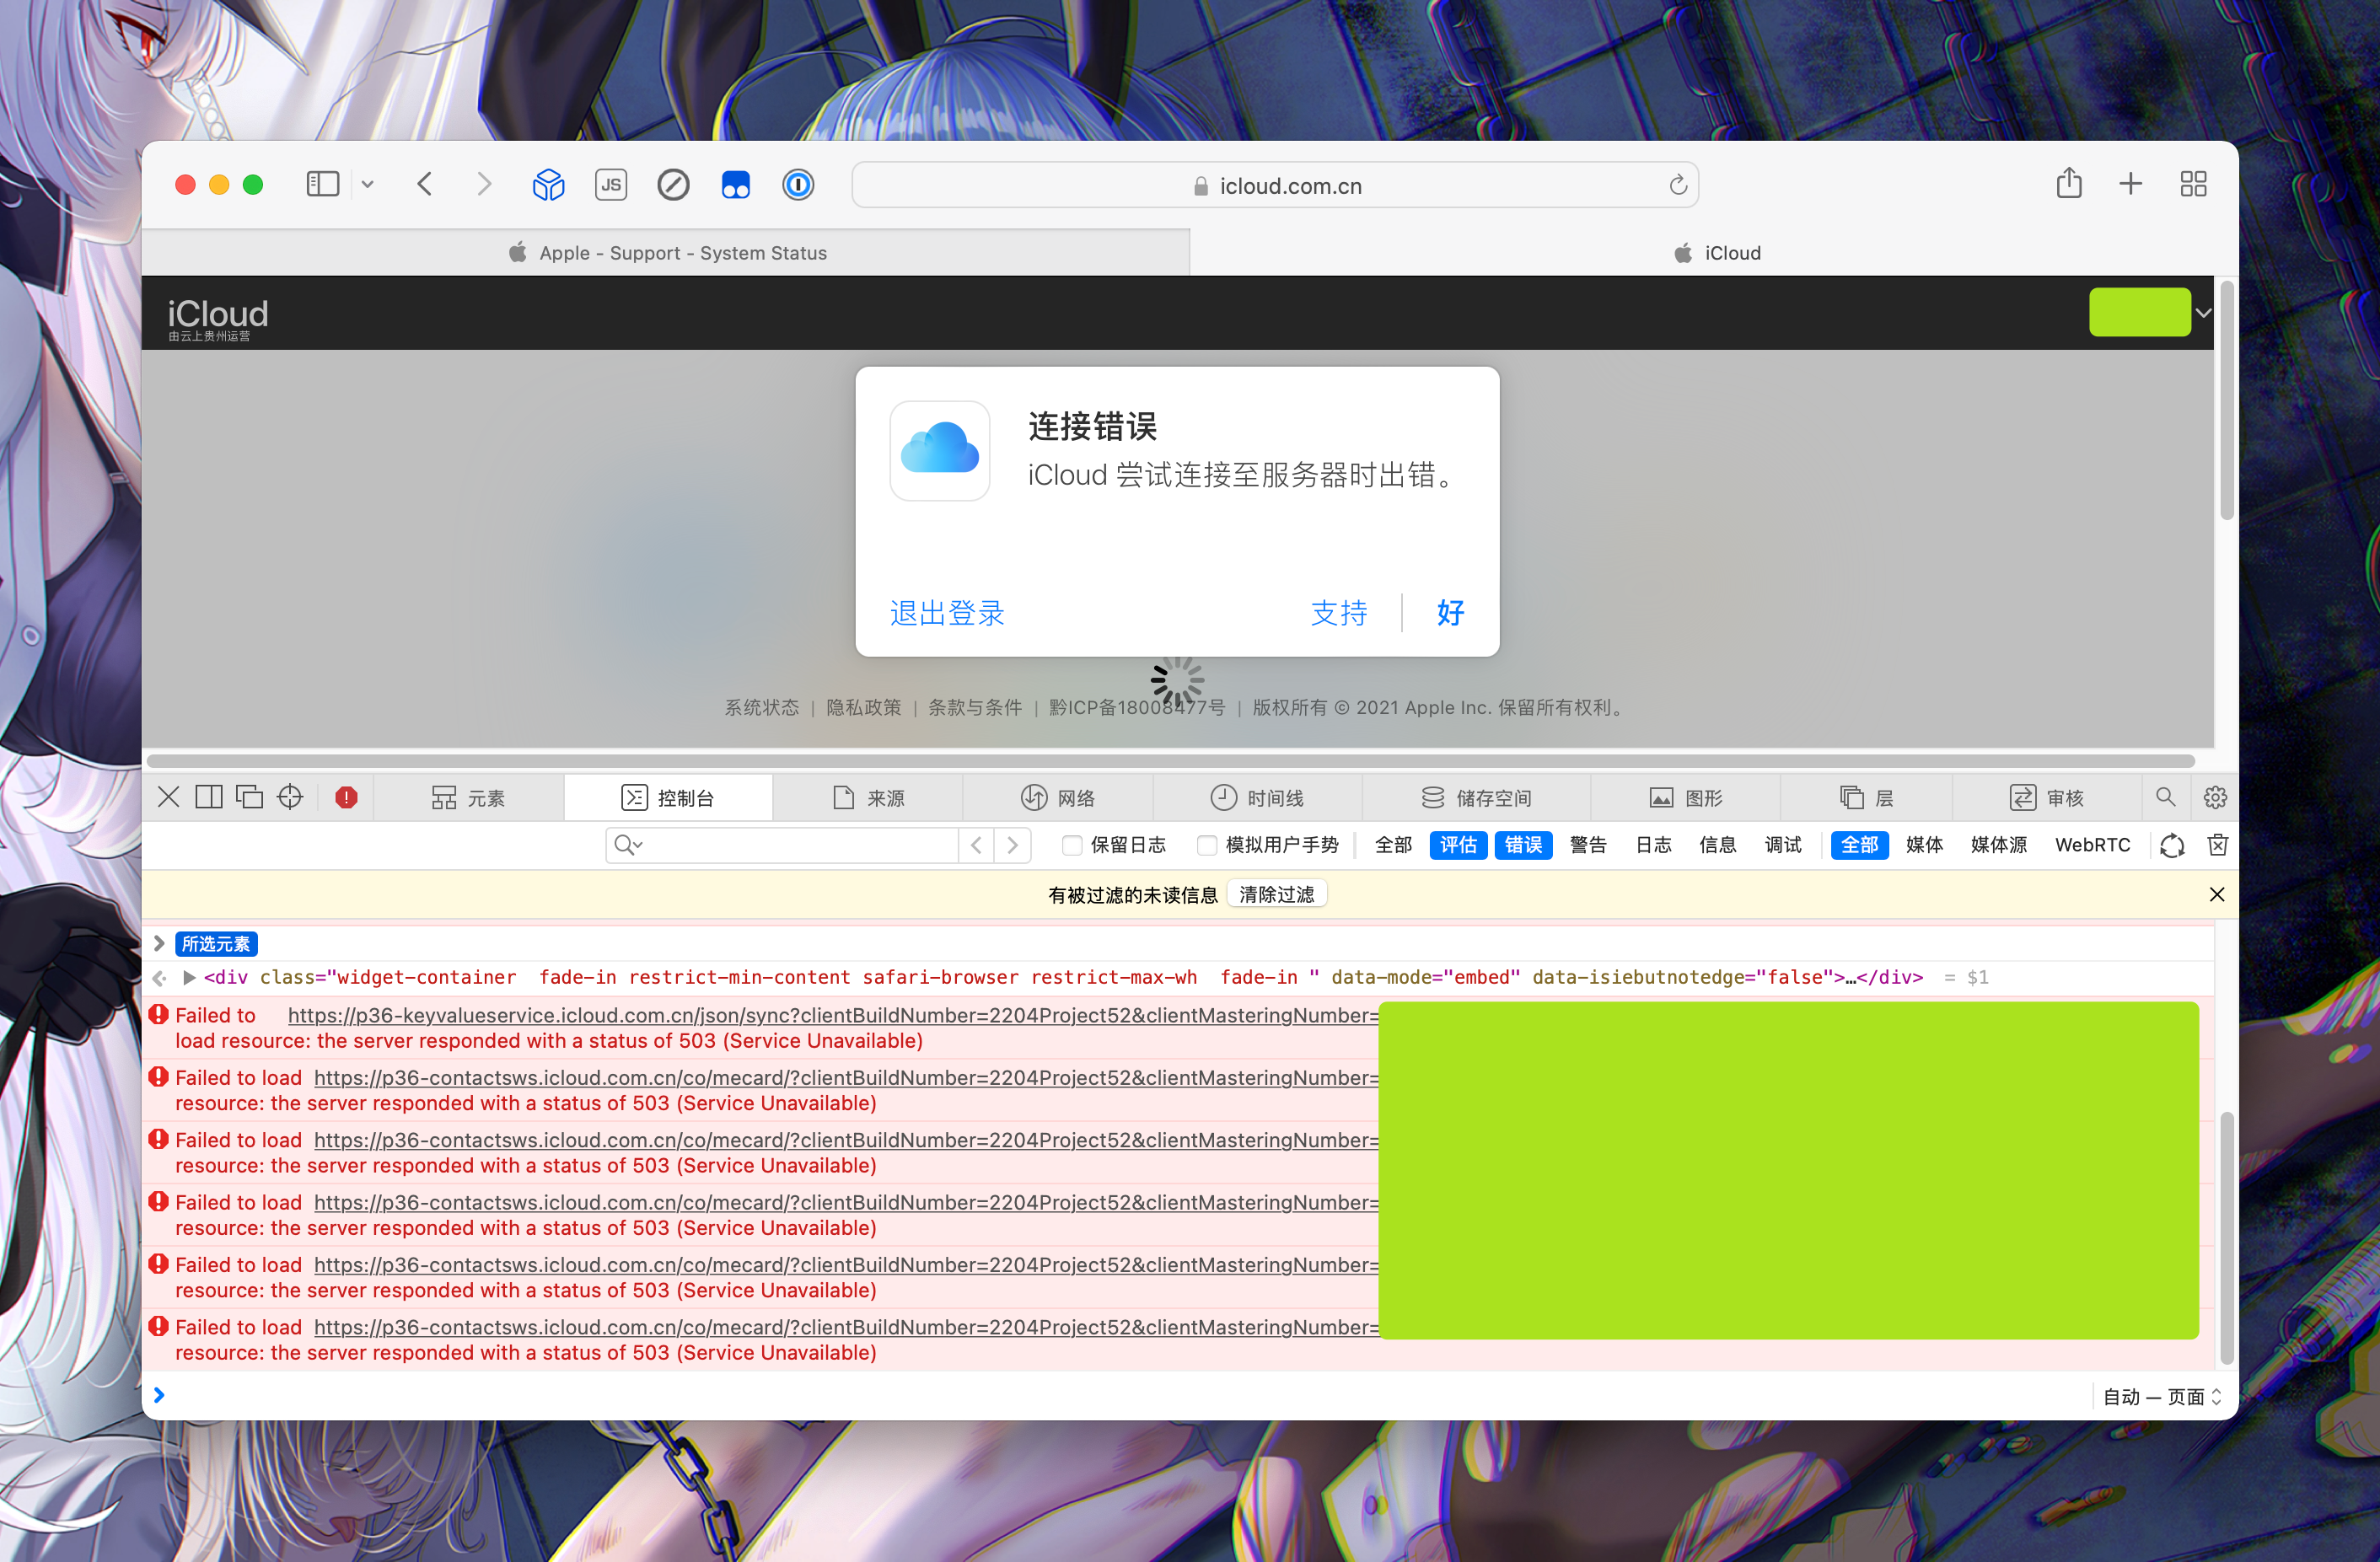Open tab overview grid icon
The width and height of the screenshot is (2380, 1562).
coord(2193,184)
